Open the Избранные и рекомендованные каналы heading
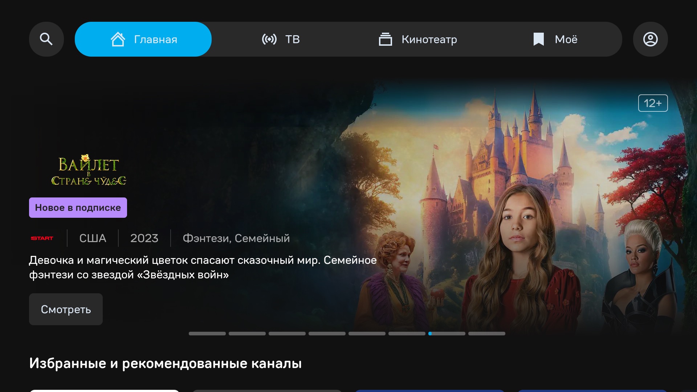This screenshot has height=392, width=697. coord(165,363)
